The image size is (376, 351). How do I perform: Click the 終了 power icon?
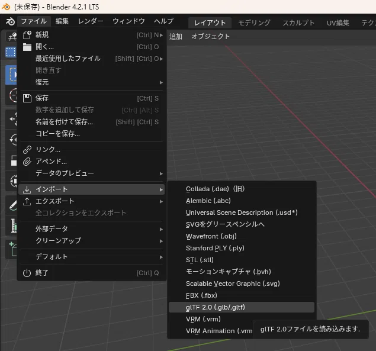point(27,273)
